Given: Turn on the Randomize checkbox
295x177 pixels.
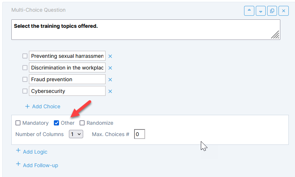Looking at the screenshot, I should [x=82, y=123].
